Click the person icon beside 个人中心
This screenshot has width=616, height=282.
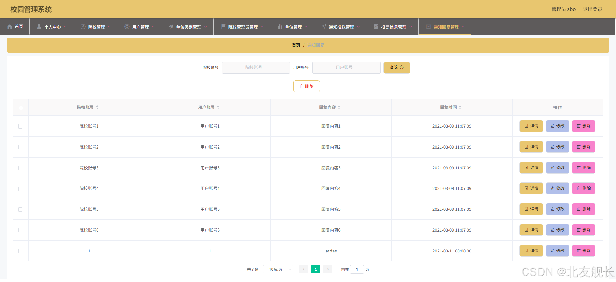(x=39, y=27)
